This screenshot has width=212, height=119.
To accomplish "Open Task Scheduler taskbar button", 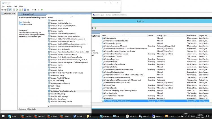I will click(x=131, y=116).
